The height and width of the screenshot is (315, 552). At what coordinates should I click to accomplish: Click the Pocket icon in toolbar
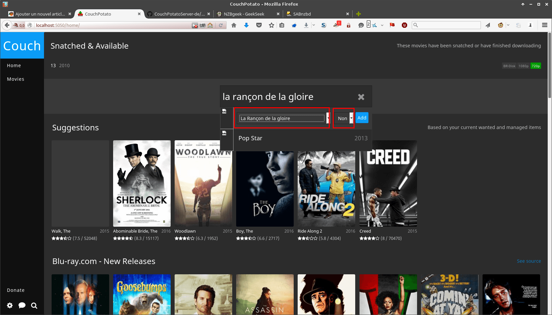point(259,25)
